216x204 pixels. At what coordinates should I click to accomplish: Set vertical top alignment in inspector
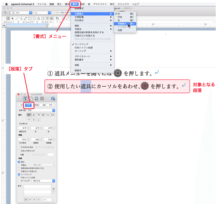click(29, 120)
